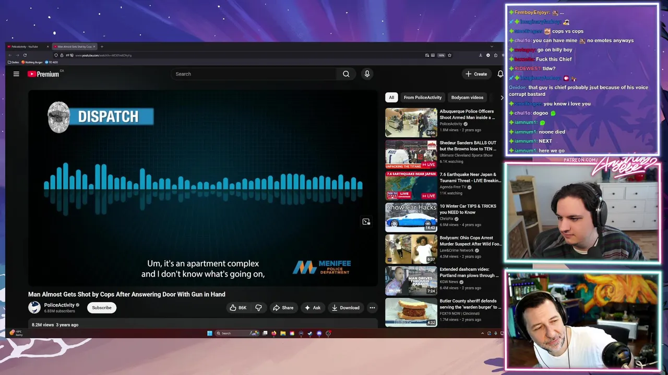Subscribe to PoliceActivity channel
Screen dimensions: 668x375
[x=102, y=308]
